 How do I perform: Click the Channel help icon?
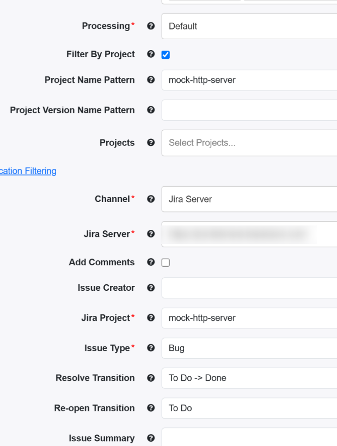[151, 199]
